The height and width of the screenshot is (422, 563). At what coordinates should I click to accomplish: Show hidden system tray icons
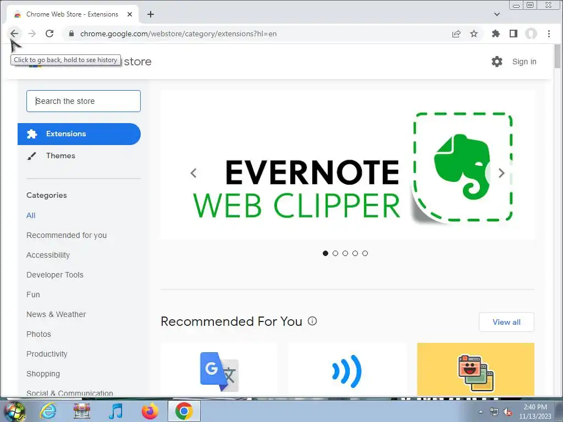click(481, 412)
